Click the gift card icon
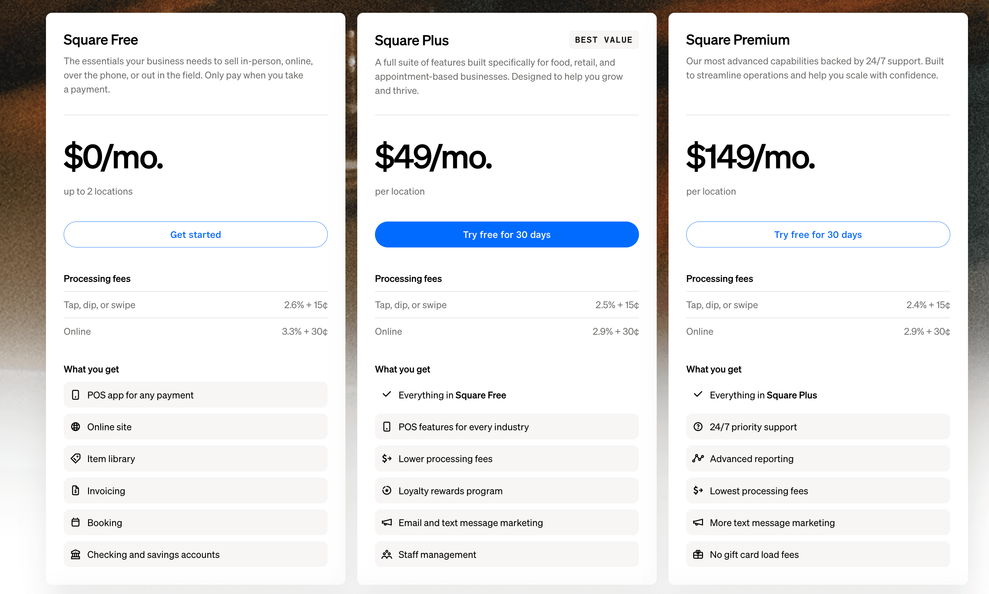The image size is (989, 594). 698,554
